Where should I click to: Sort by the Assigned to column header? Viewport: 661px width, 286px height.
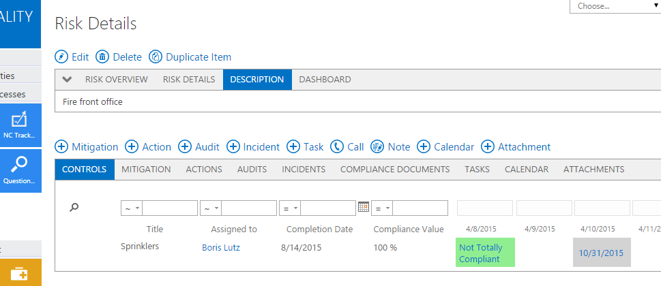coord(234,229)
